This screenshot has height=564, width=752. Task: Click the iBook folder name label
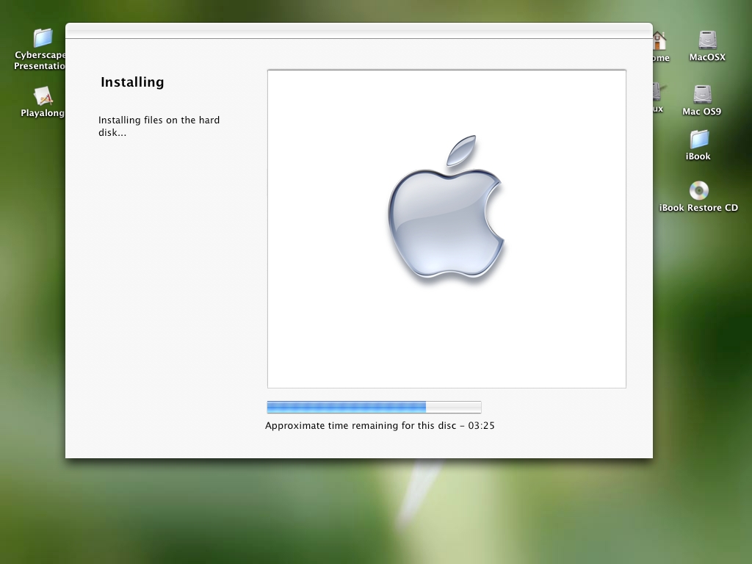pos(698,156)
